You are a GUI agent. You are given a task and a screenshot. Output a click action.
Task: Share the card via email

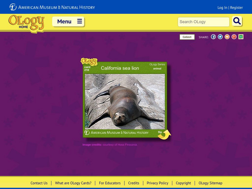227,36
